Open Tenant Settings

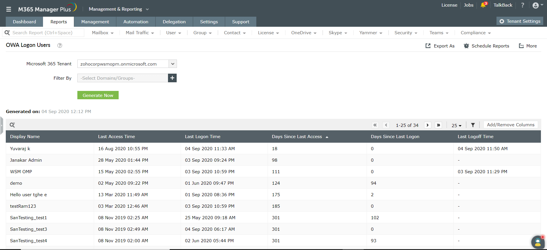point(520,21)
